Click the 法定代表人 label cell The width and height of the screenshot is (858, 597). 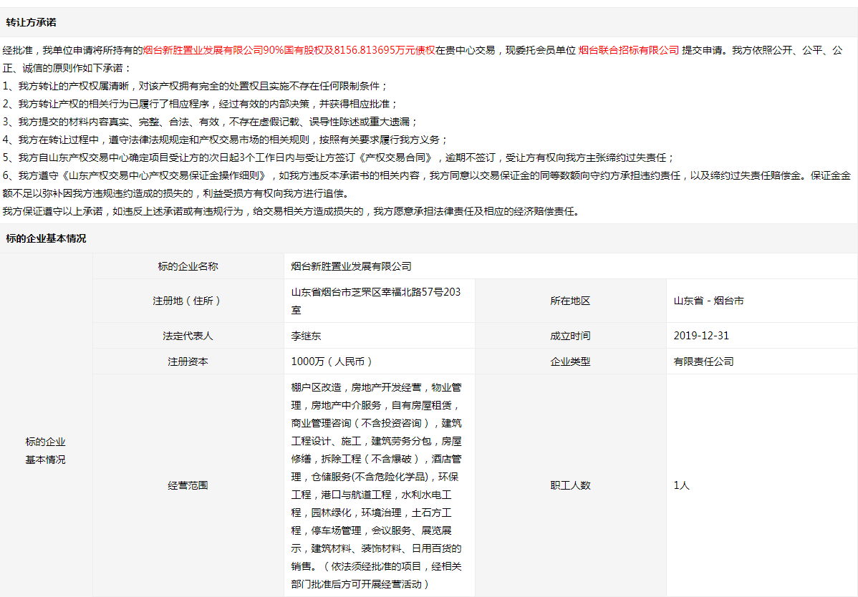coord(188,336)
